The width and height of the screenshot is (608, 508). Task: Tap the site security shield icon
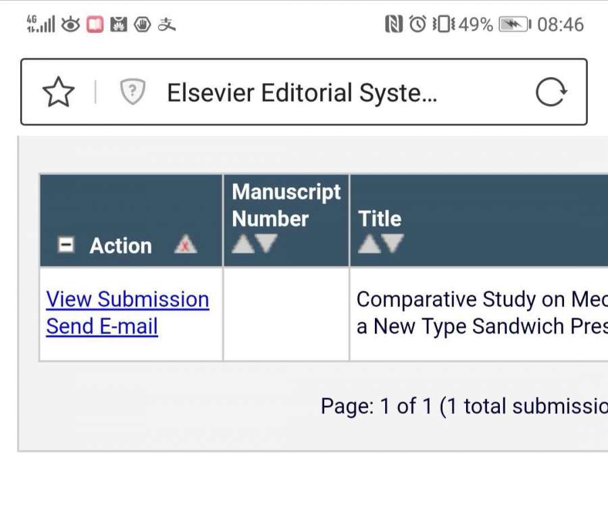click(132, 93)
